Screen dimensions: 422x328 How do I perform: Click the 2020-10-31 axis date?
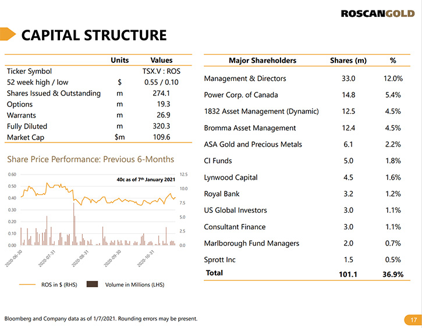click(x=146, y=258)
